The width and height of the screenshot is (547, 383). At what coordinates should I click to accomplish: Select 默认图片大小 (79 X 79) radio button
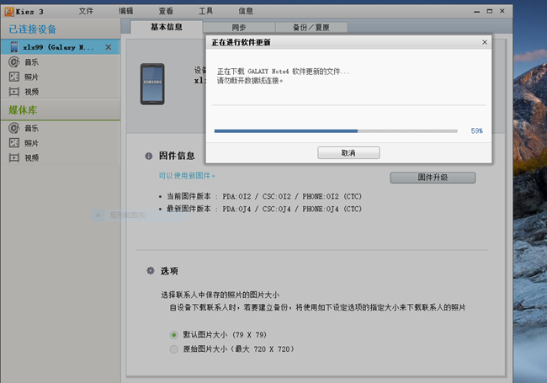pyautogui.click(x=173, y=335)
